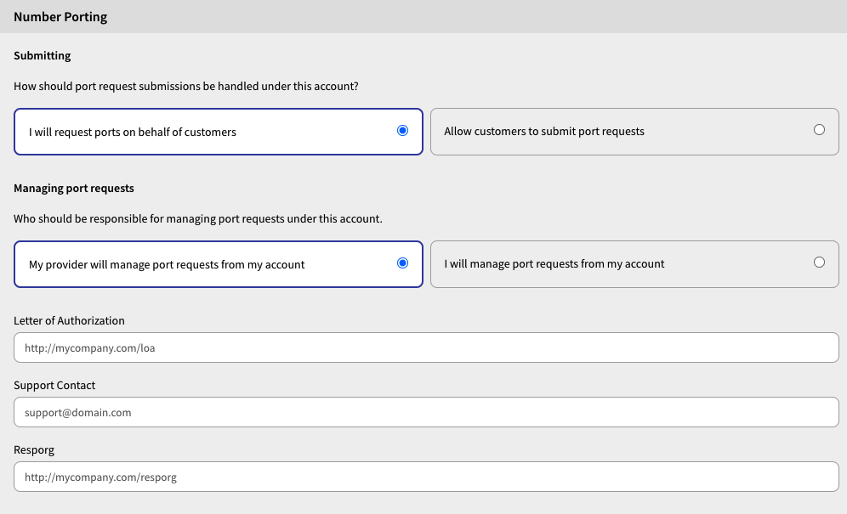The height and width of the screenshot is (514, 847).
Task: Focus the Letter of Authorization URL field
Action: (426, 347)
